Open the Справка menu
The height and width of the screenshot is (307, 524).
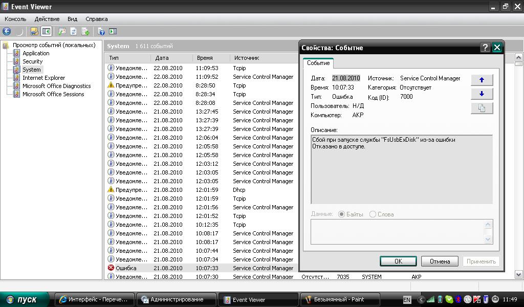tap(97, 19)
